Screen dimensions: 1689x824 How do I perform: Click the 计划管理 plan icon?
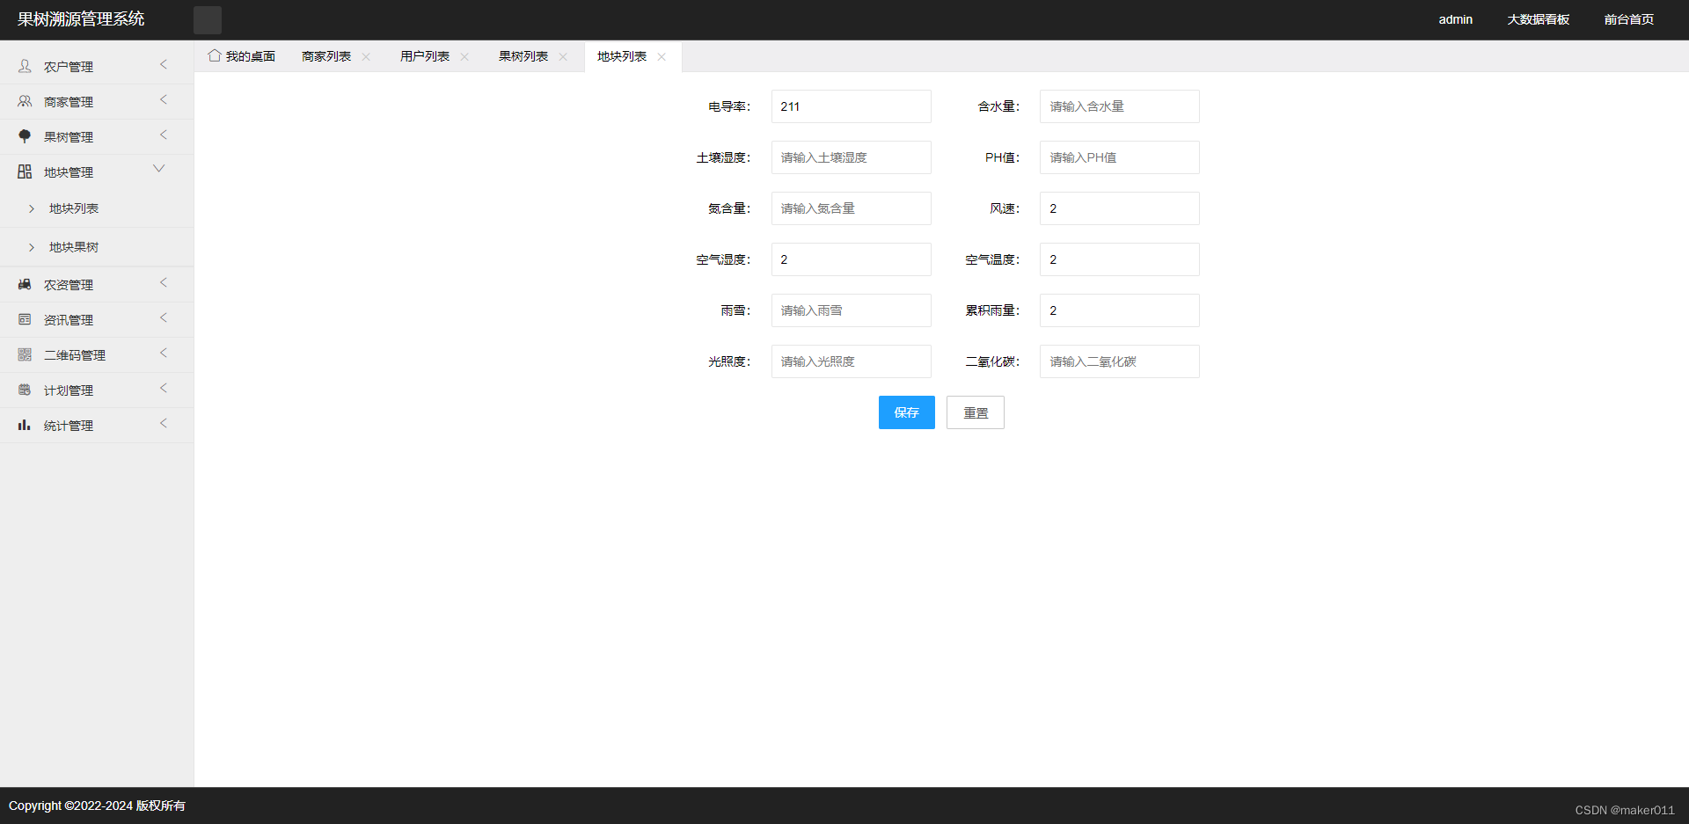tap(25, 390)
